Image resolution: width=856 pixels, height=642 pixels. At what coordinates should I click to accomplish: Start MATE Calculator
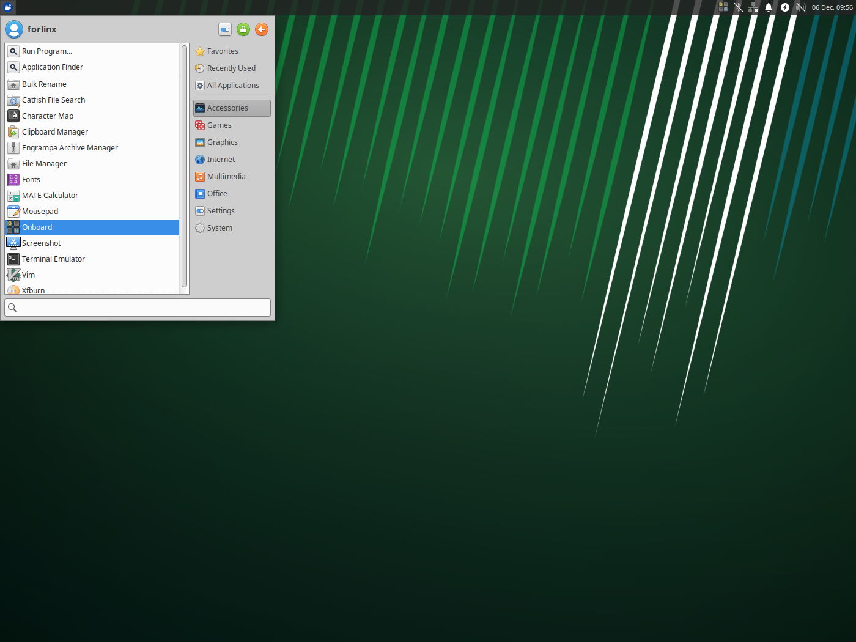pos(92,196)
